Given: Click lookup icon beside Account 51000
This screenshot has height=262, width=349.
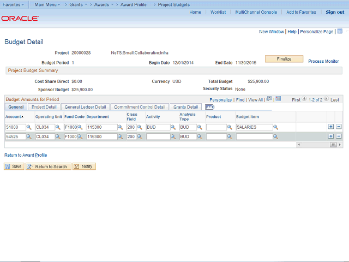Looking at the screenshot, I should click(29, 127).
